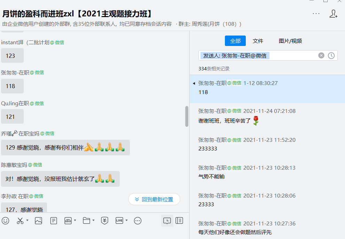Click the '334条相关记录' count text
345x239 pixels.
[x=214, y=69]
